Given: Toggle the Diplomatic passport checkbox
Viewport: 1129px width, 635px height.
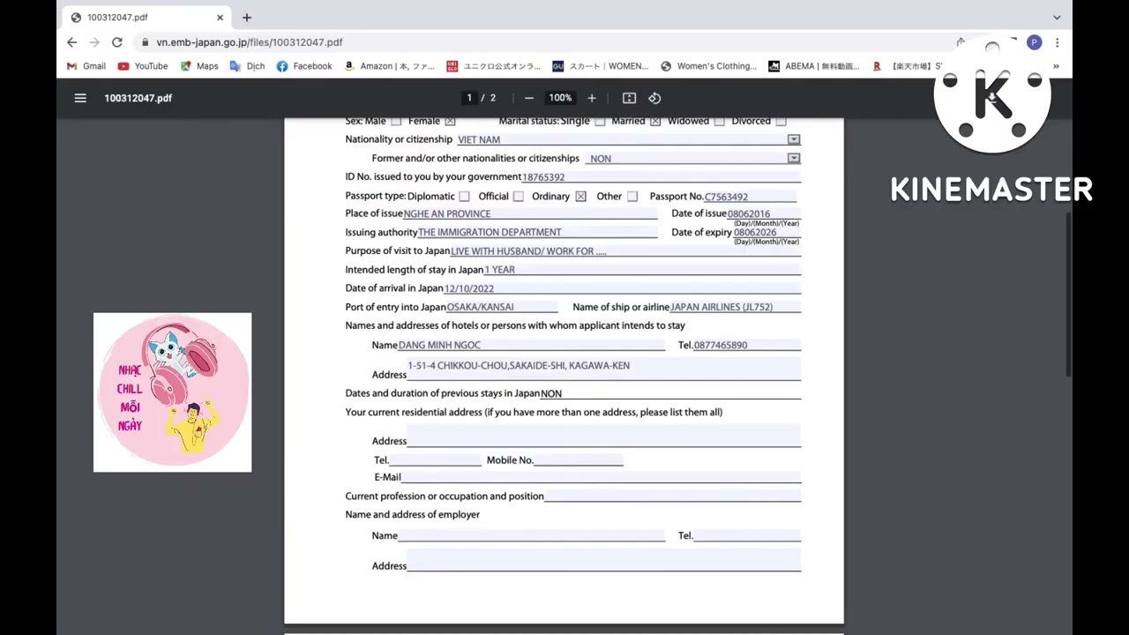Looking at the screenshot, I should 464,197.
